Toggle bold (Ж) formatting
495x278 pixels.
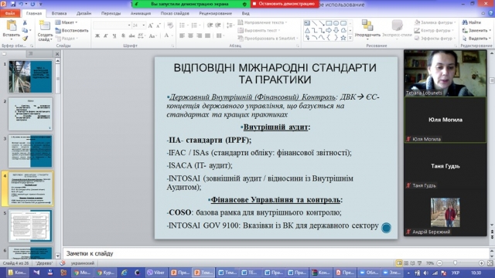(x=97, y=36)
